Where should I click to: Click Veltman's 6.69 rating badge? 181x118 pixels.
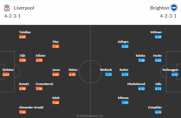pyautogui.click(x=158, y=37)
